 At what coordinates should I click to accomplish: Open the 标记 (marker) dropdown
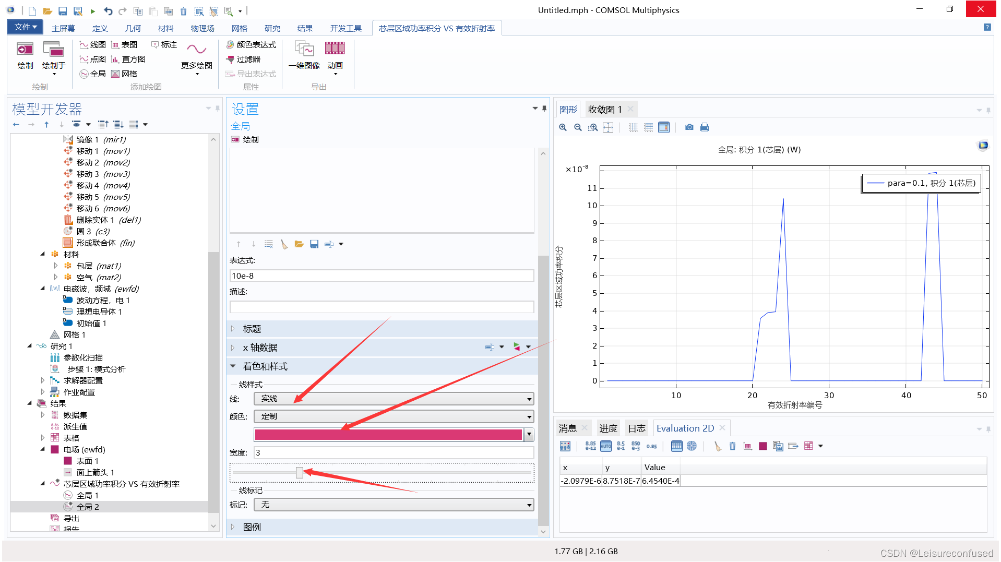tap(394, 505)
